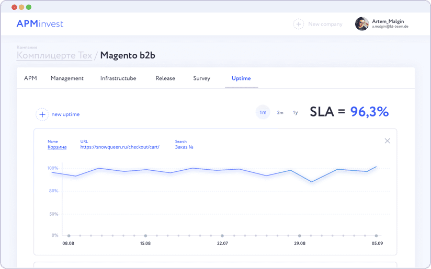Select the 1m time range
Screen dimensions: 431x269
(x=263, y=112)
